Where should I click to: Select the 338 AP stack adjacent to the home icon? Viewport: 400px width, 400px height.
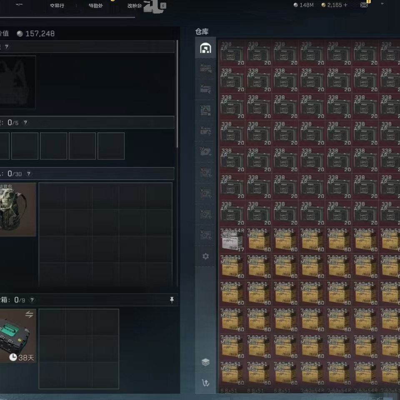pos(232,53)
